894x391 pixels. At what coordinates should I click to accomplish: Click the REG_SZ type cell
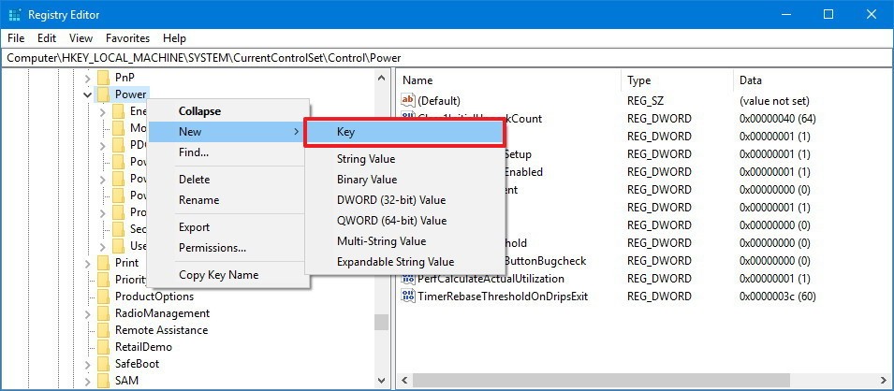pos(645,101)
